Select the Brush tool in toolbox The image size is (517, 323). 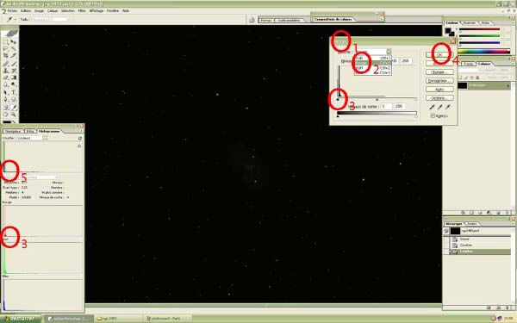pyautogui.click(x=14, y=63)
